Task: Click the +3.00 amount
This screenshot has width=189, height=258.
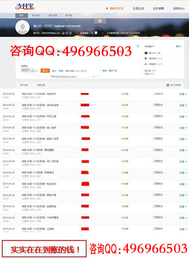Action: pos(125,172)
